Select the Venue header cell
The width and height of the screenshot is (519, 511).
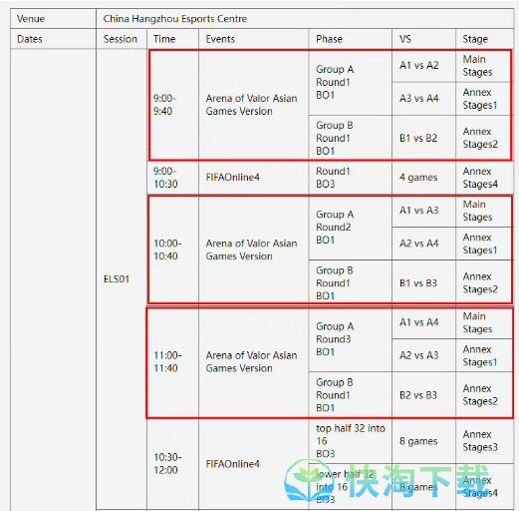53,19
